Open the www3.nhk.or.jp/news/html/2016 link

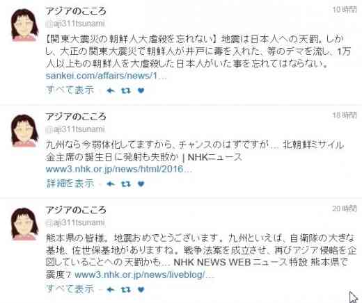point(119,169)
